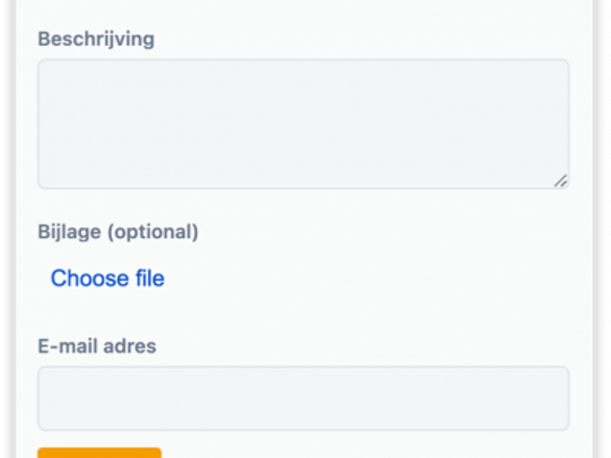Click the Beschrijving text area
The height and width of the screenshot is (458, 611).
(x=303, y=124)
